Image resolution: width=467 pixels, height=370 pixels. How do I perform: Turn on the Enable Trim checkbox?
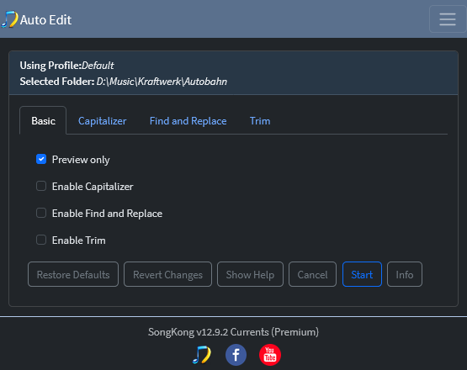(x=41, y=240)
